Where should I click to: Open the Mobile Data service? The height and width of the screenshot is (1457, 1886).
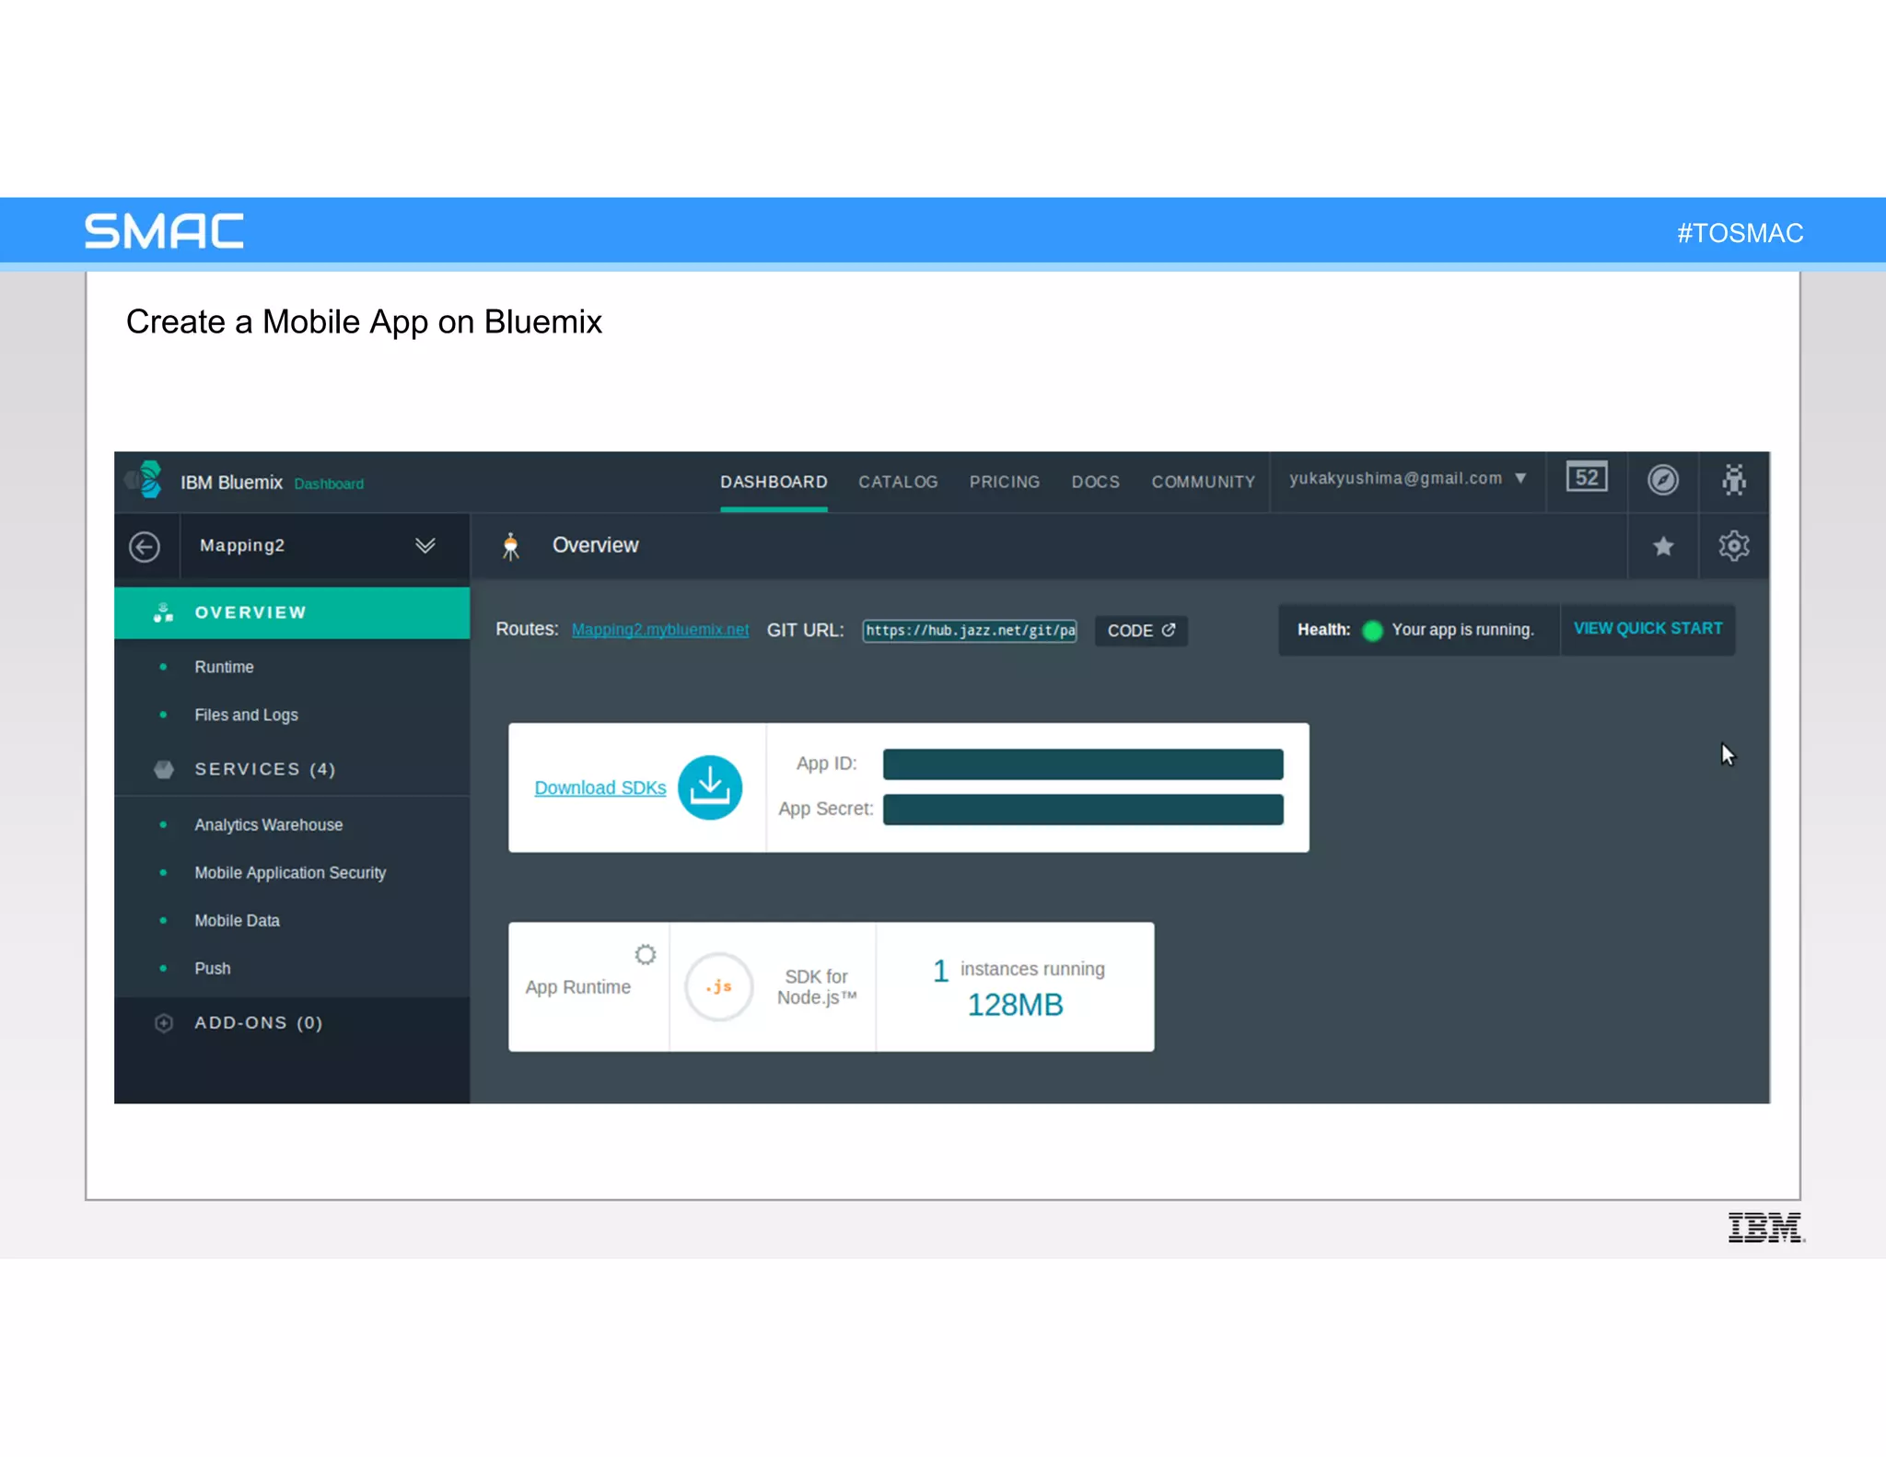237,921
